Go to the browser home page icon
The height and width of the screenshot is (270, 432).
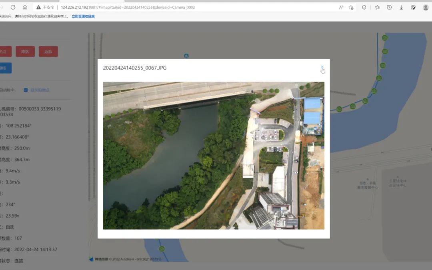tap(25, 7)
